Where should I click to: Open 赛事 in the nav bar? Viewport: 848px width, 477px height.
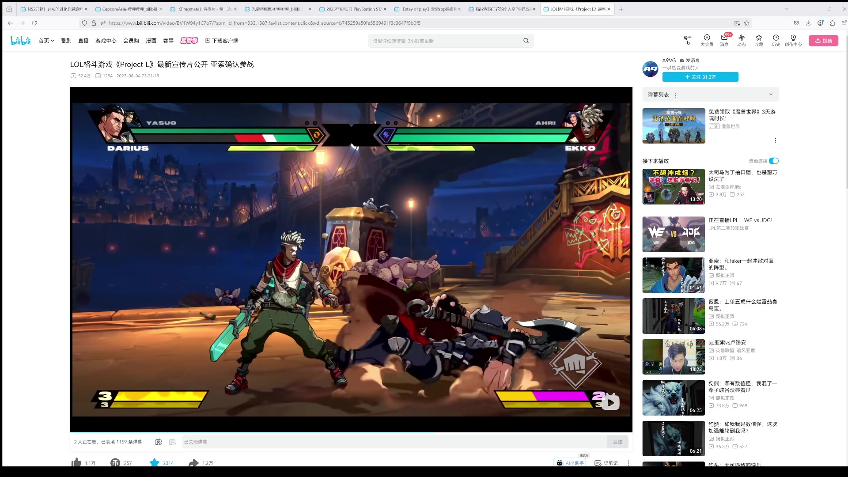click(168, 41)
